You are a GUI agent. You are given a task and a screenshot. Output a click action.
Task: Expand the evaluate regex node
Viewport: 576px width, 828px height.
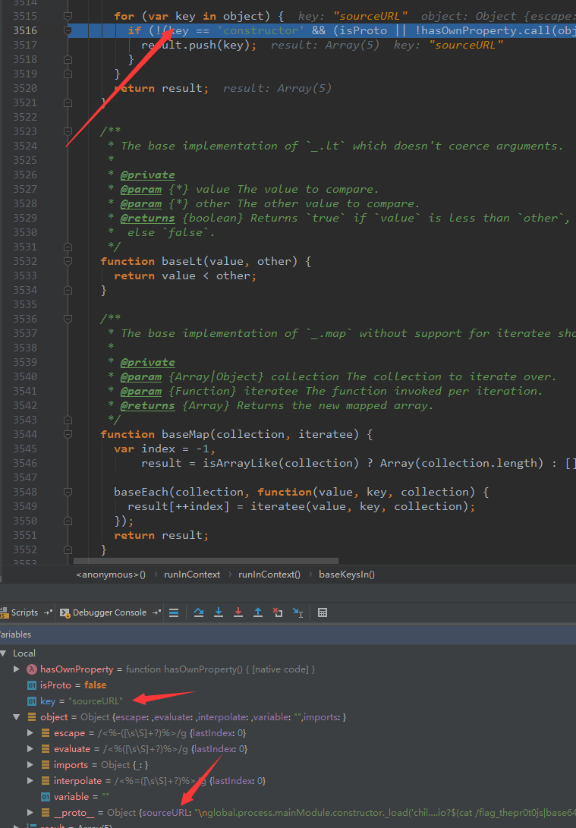coord(30,749)
